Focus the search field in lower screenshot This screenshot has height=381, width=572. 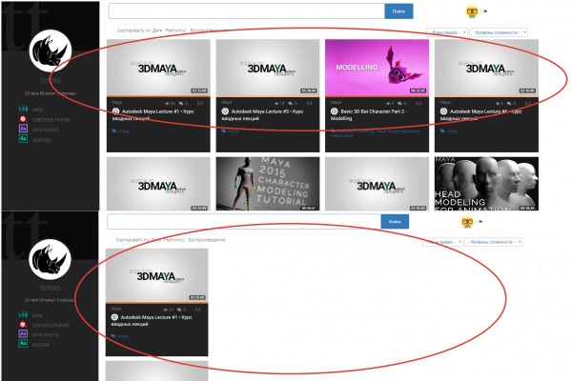point(244,222)
